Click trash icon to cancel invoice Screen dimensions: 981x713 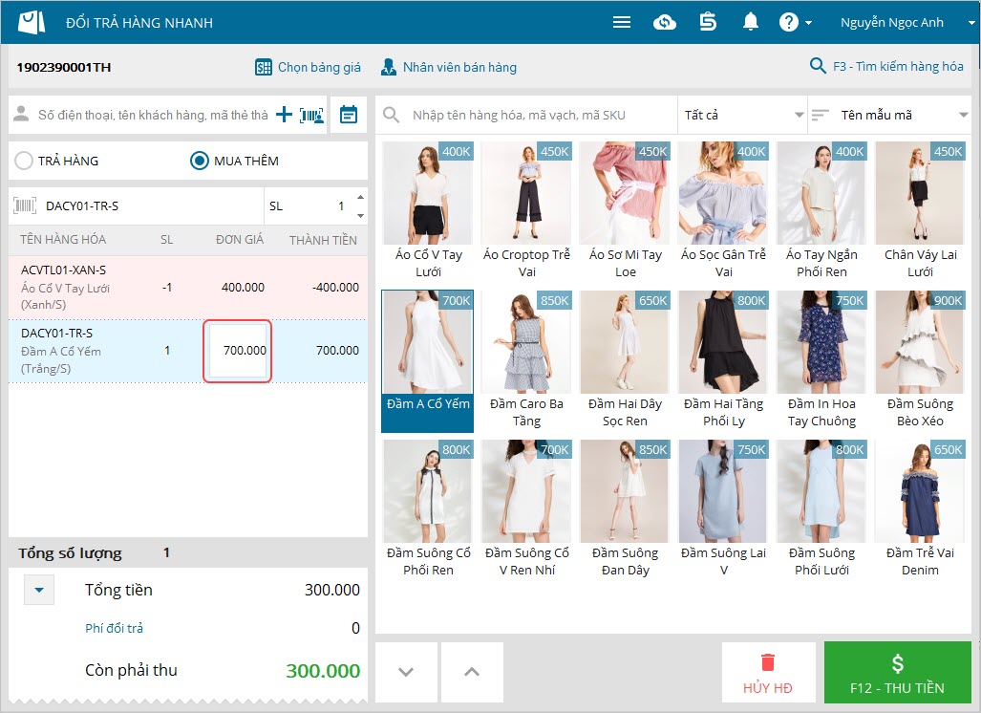click(x=768, y=662)
